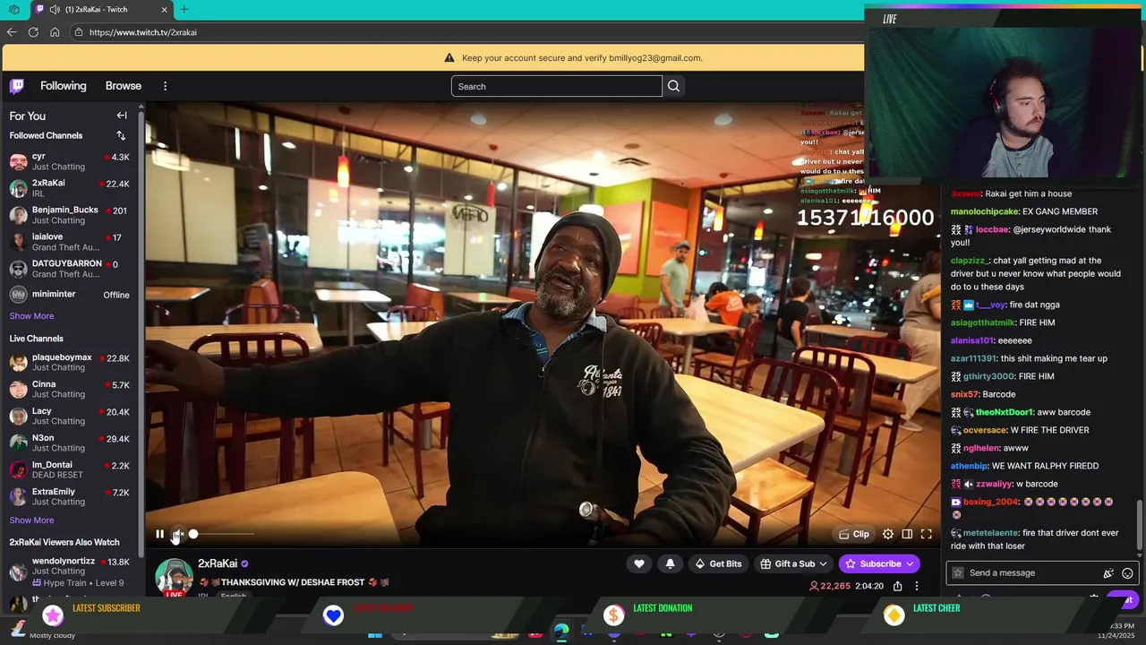Create a clip with the Clip button

pyautogui.click(x=854, y=534)
